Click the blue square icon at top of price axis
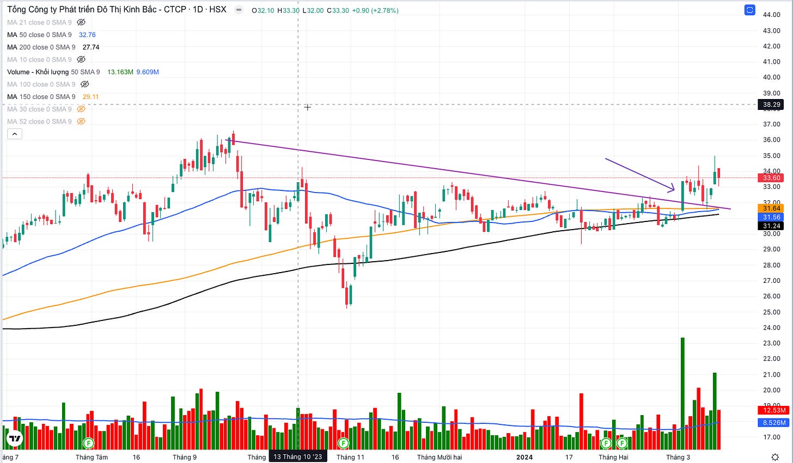The image size is (793, 463). tap(750, 10)
